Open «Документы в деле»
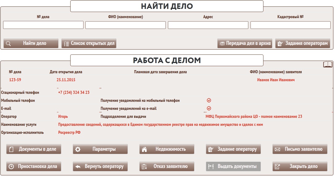The image size is (334, 176). click(x=34, y=149)
